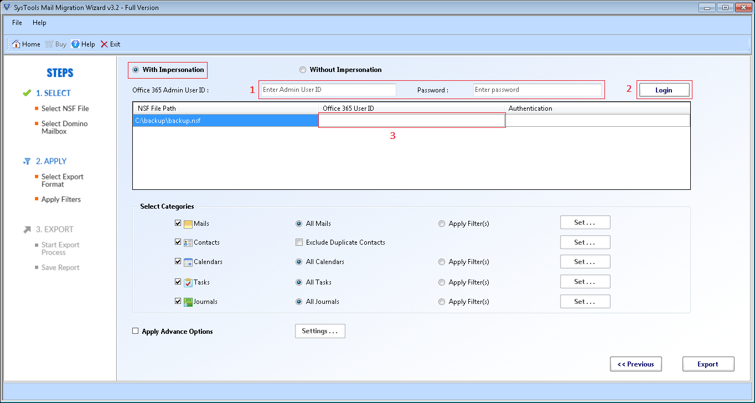Go back with Previous button
Image resolution: width=755 pixels, height=403 pixels.
click(635, 364)
